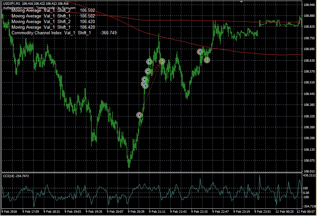Image resolution: width=317 pixels, height=216 pixels.
Task: Click the trade close marker ending the red dashed lines
Action: 162,61
